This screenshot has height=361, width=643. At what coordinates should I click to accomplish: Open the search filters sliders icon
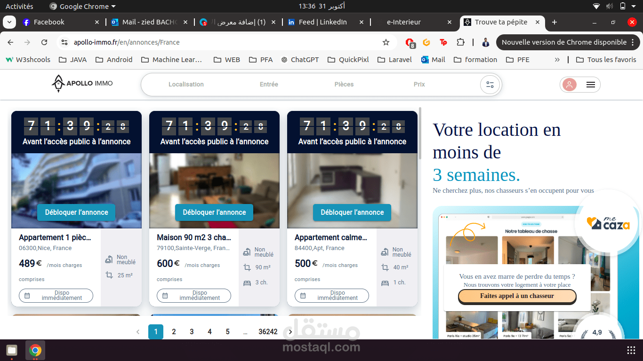click(490, 85)
